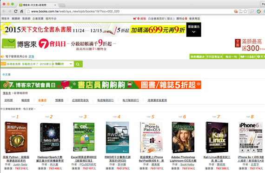Open the reader view book icon in address bar
The image size is (265, 173).
[241, 11]
